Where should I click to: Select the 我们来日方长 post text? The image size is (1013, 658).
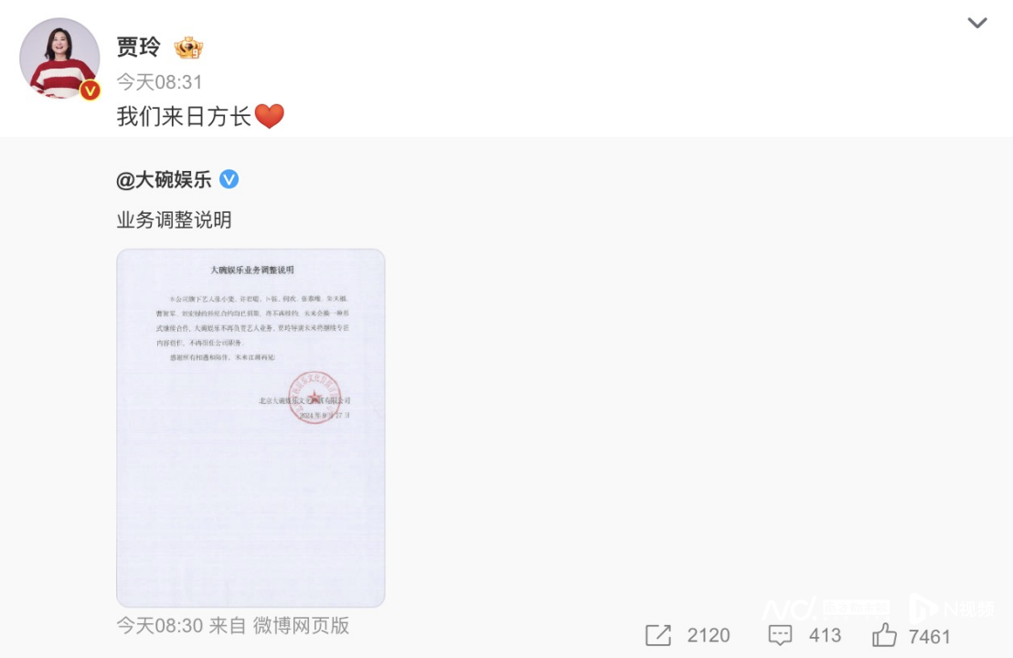(184, 117)
